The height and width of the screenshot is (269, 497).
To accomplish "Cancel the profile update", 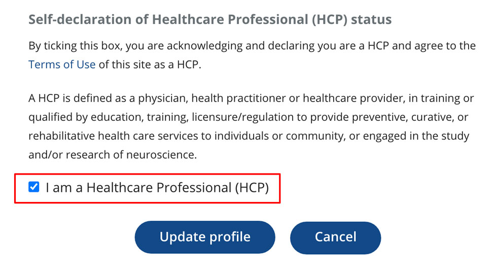I will pyautogui.click(x=335, y=237).
